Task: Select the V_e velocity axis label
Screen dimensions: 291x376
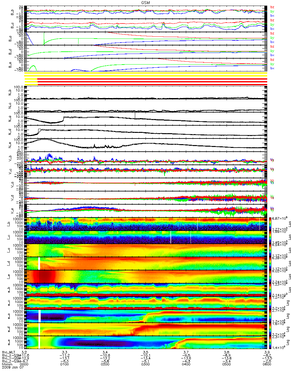Action: [x=13, y=211]
